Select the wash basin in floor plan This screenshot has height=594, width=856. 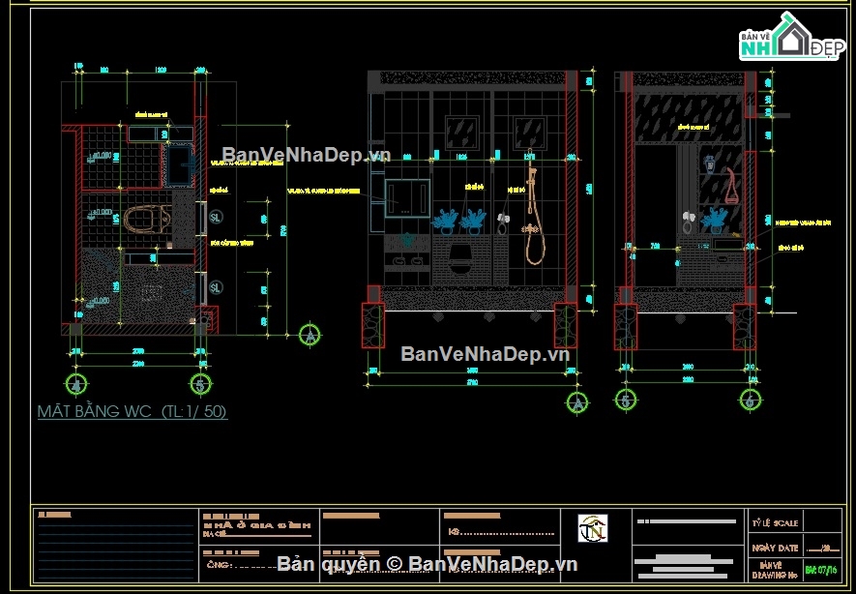coord(180,164)
